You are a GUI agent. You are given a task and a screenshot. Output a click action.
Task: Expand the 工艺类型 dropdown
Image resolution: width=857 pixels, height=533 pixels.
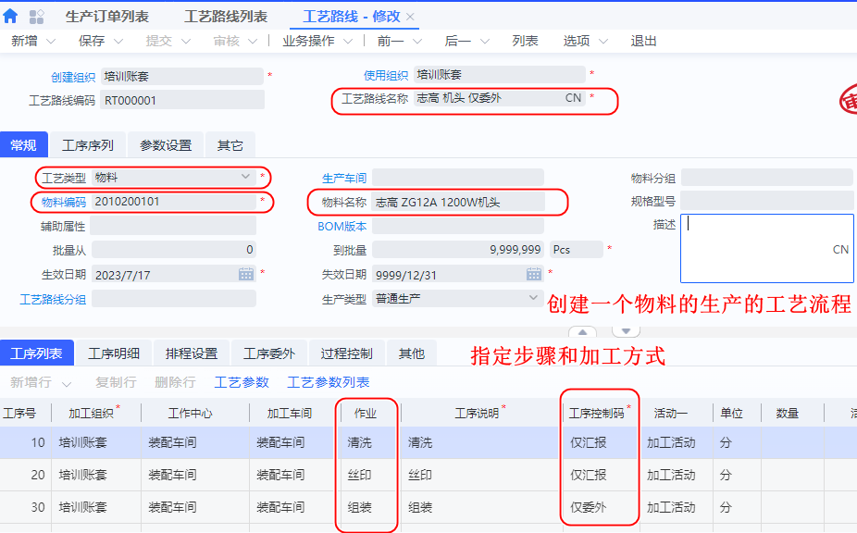[x=245, y=176]
